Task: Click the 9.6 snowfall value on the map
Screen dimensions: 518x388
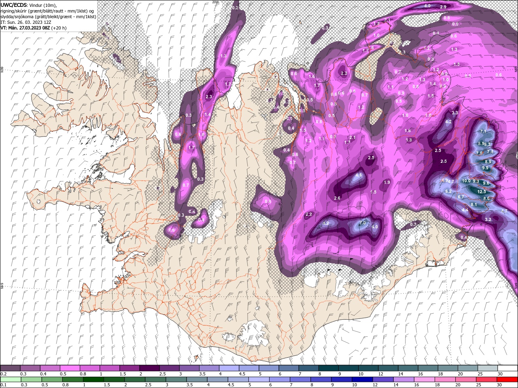Action: pos(486,183)
